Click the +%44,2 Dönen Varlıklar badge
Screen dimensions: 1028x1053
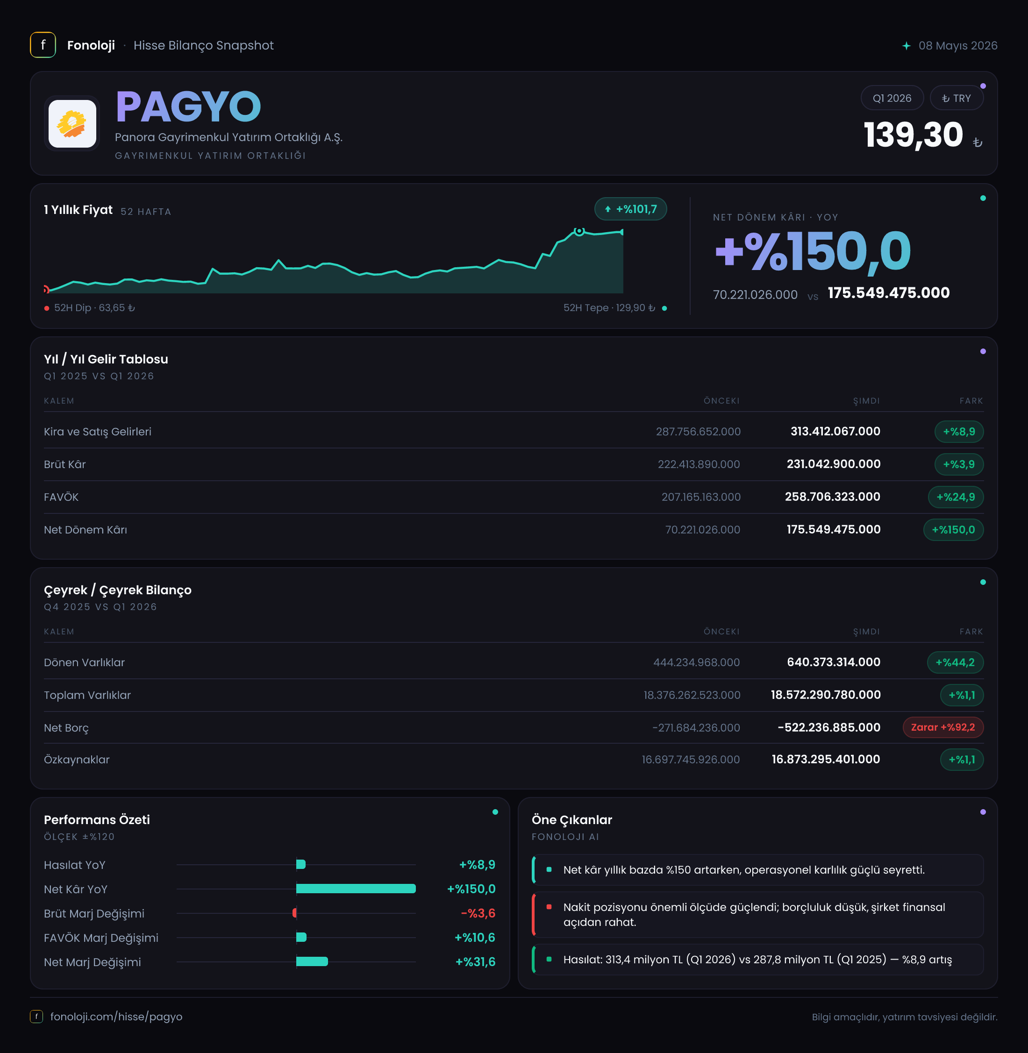(955, 663)
